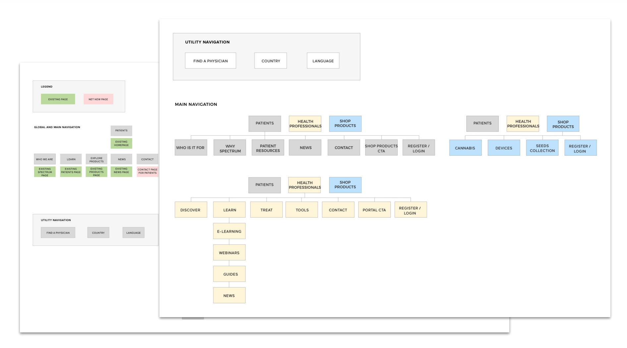Image resolution: width=627 pixels, height=348 pixels.
Task: Select the white FIND A PHYSICIAN box on front page
Action: [x=210, y=61]
